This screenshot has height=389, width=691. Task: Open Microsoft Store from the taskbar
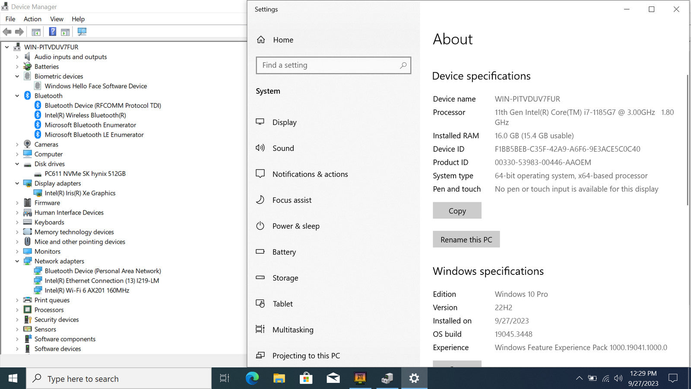pyautogui.click(x=306, y=378)
